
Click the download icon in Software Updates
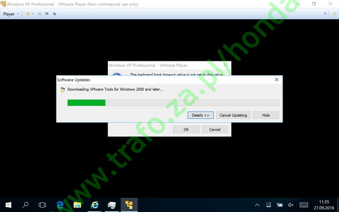point(63,90)
